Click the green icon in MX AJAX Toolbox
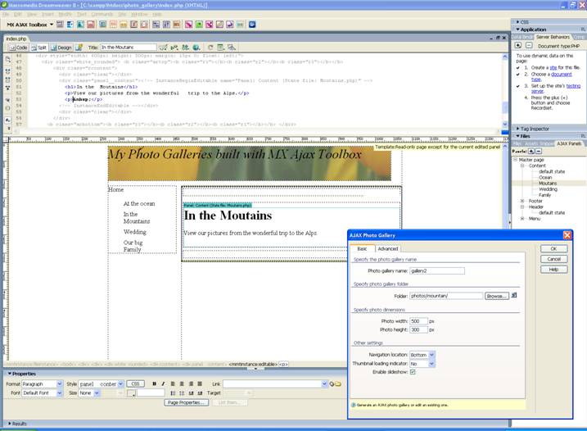The height and width of the screenshot is (431, 587). click(x=199, y=25)
